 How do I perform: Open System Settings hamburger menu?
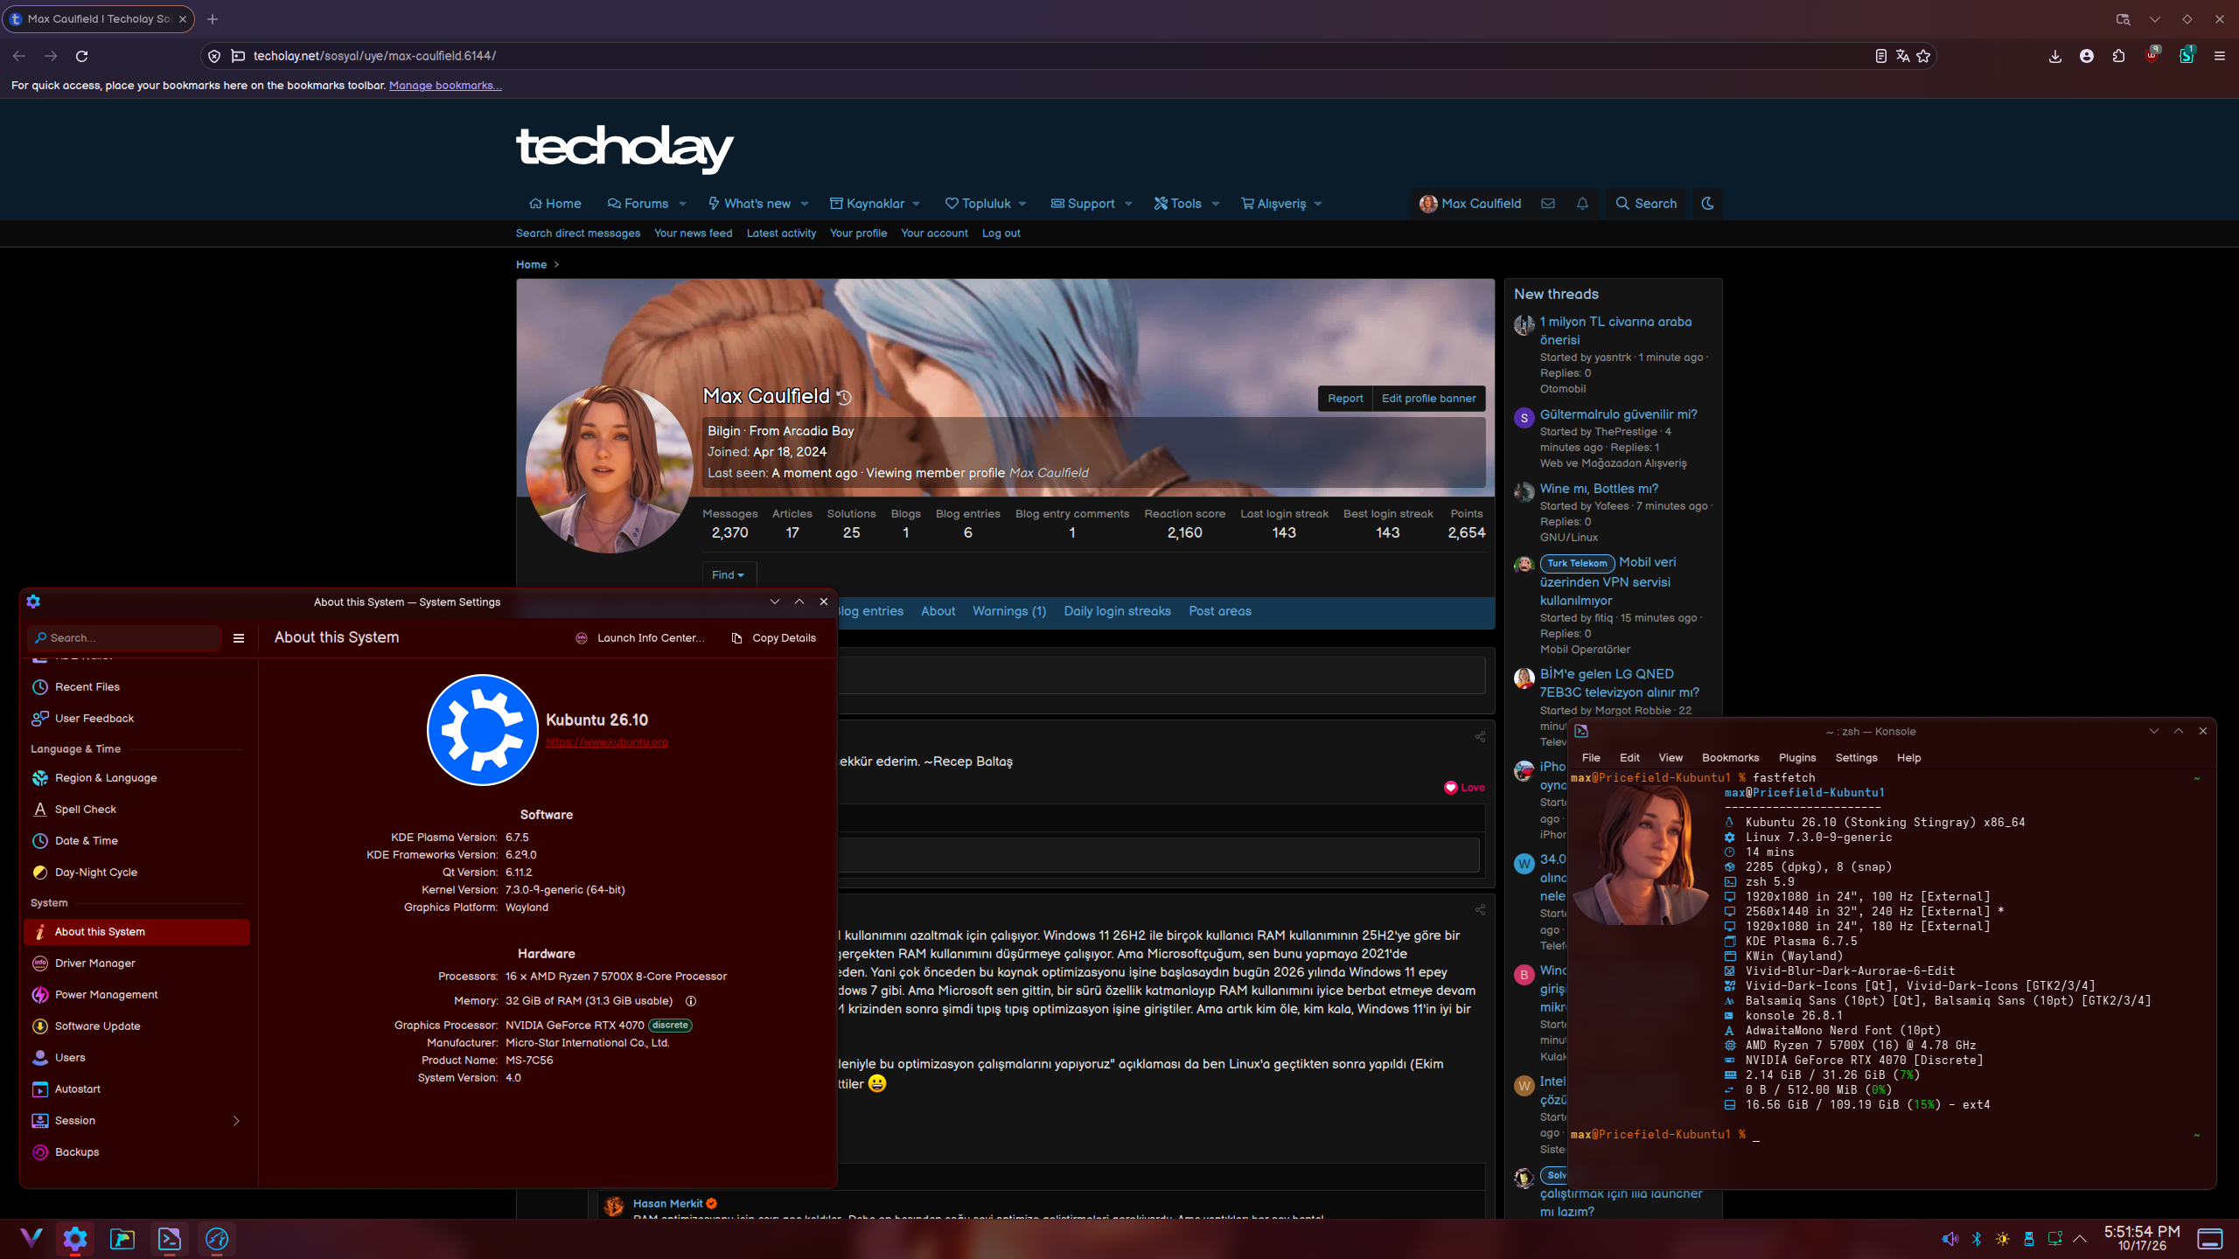coord(239,638)
